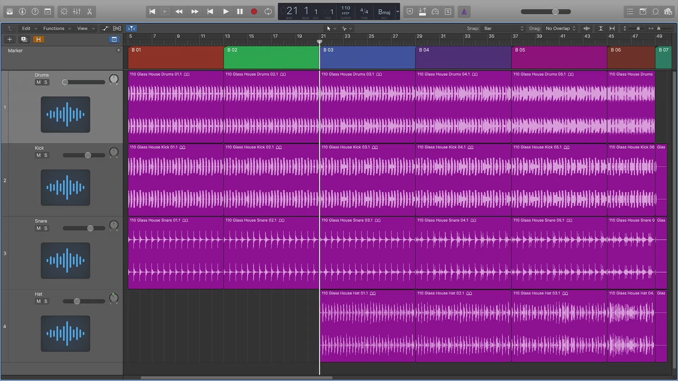Open the View menu in tracks area
The image size is (678, 381).
(x=86, y=28)
